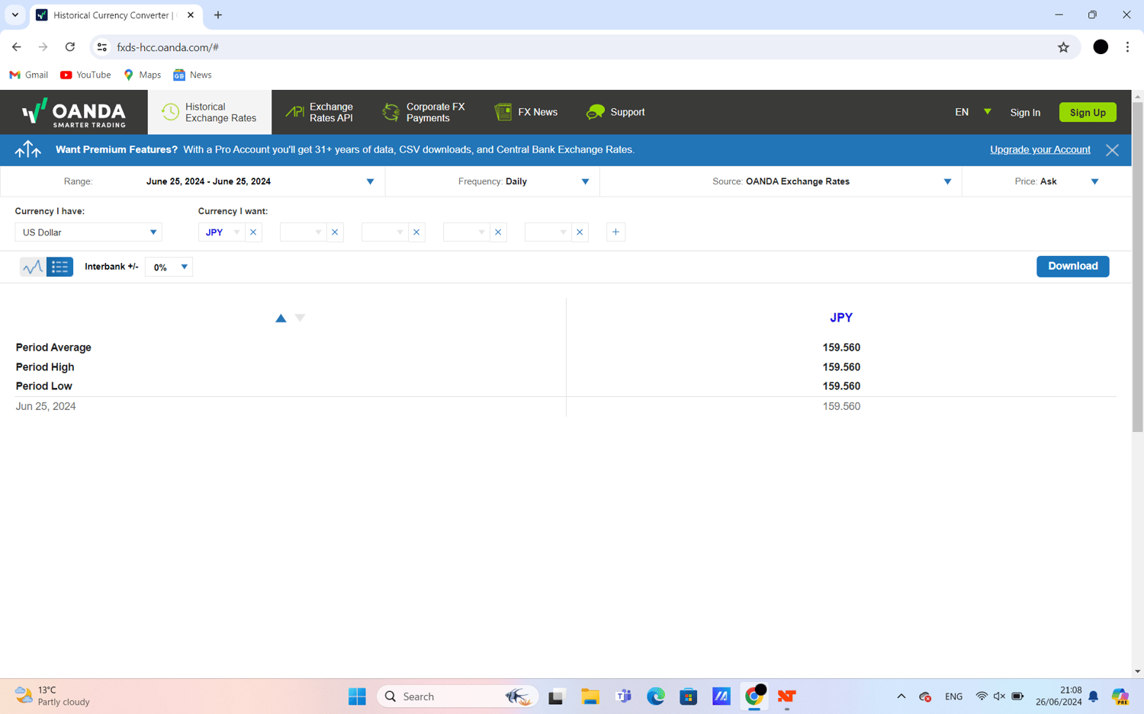The width and height of the screenshot is (1144, 714).
Task: Open File Explorer from taskbar
Action: [590, 696]
